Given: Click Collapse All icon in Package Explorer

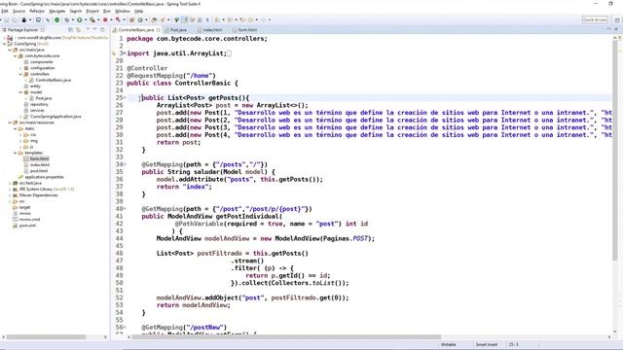Looking at the screenshot, I should point(71,30).
